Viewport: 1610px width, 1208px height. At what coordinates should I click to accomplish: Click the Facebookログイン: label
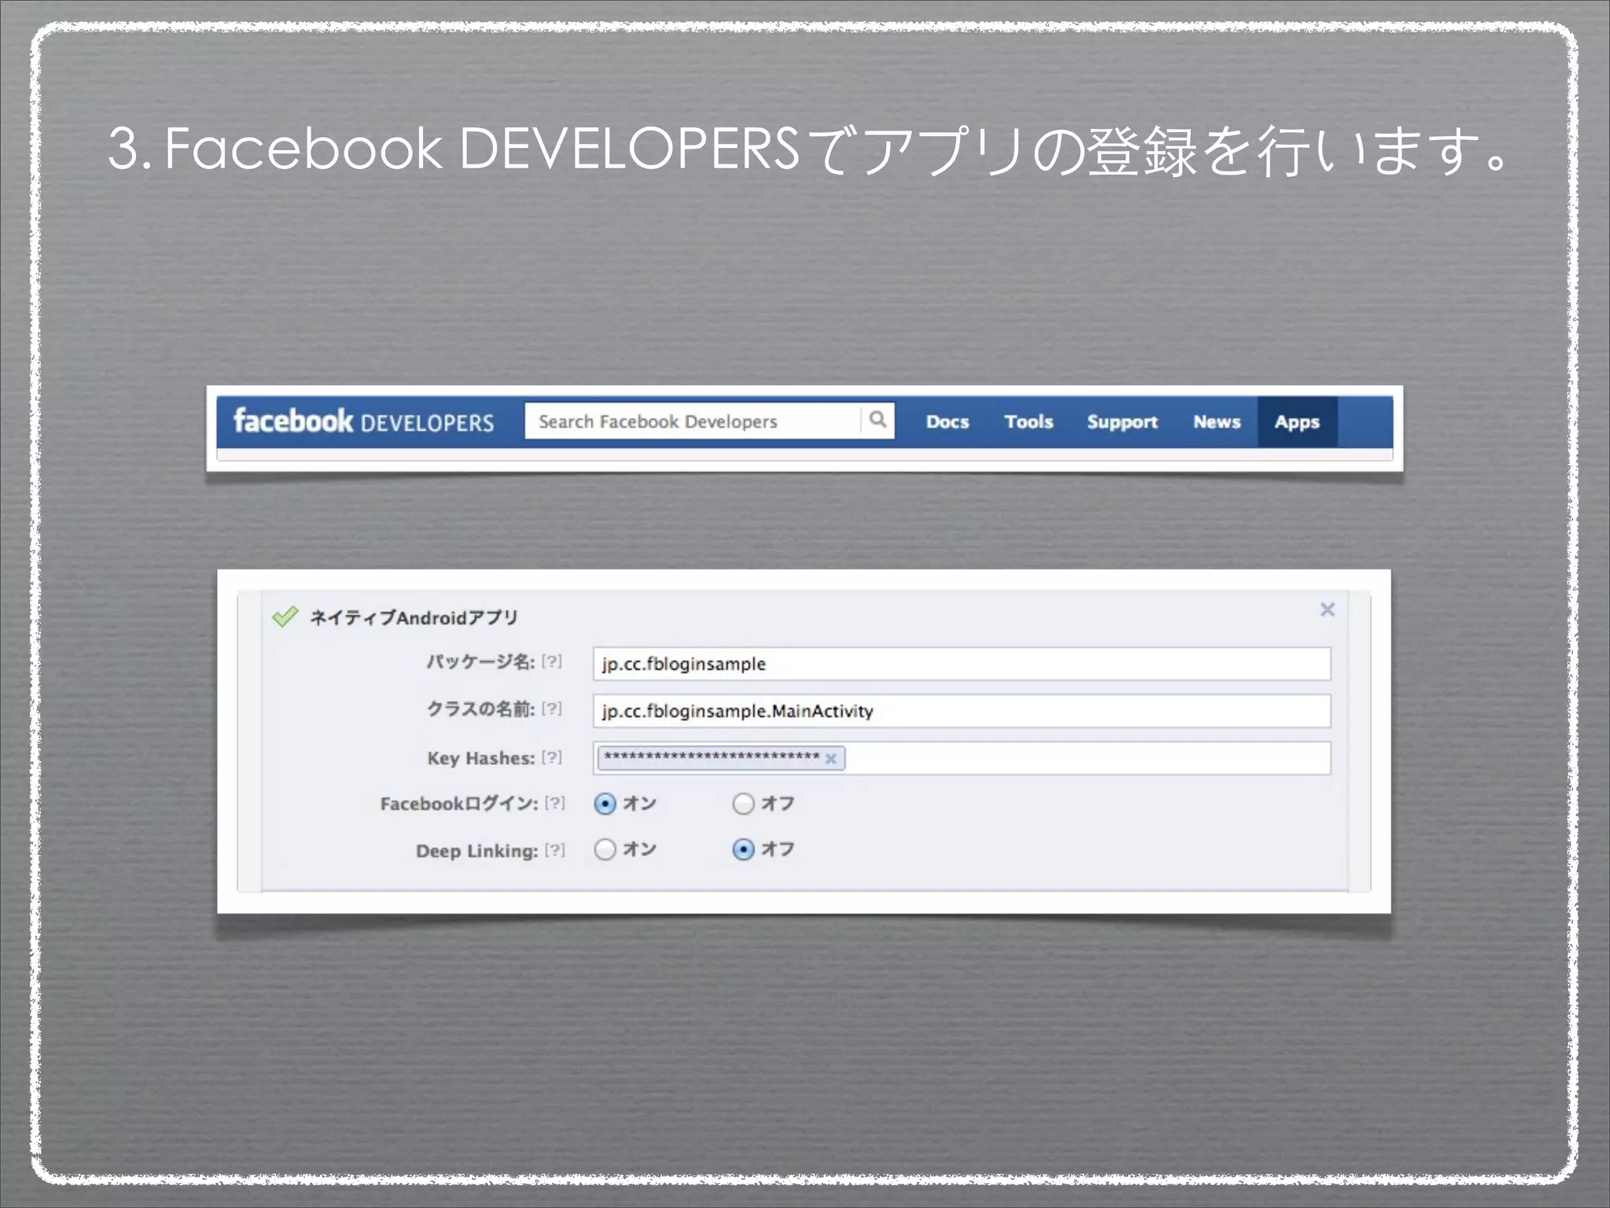[459, 804]
